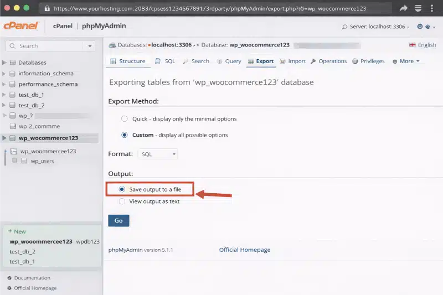Click the SQL tab document icon
This screenshot has height=295, width=443.
158,61
